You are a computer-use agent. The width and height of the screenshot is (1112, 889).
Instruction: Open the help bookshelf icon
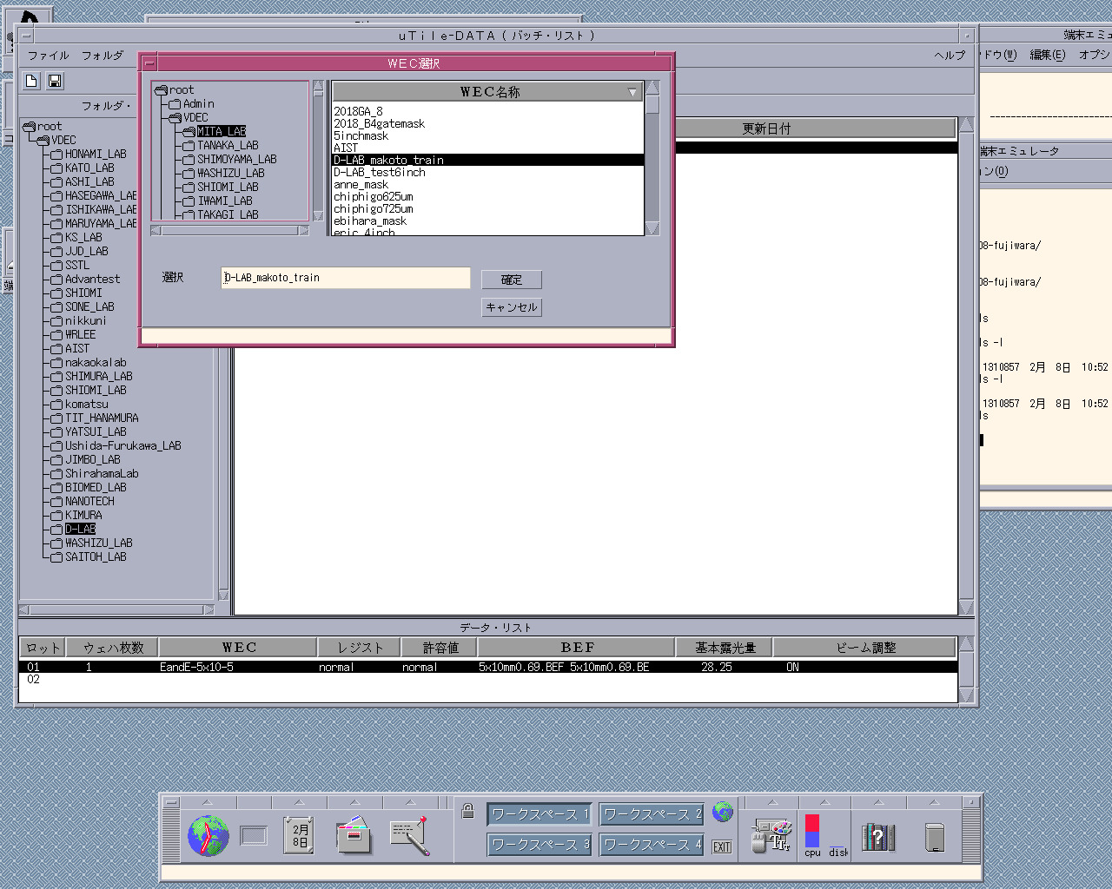point(877,837)
